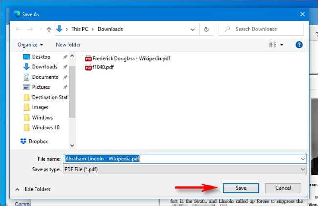This screenshot has height=206, width=318.
Task: Click the search magnifier icon
Action: [227, 29]
